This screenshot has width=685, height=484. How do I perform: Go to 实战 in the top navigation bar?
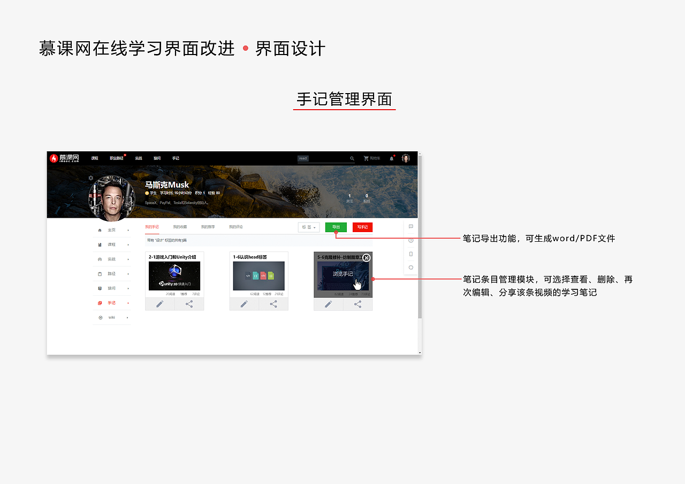(x=139, y=158)
